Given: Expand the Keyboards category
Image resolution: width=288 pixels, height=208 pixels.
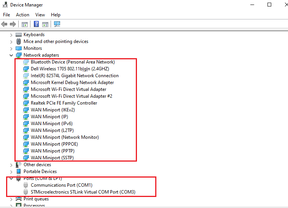Looking at the screenshot, I should pos(11,35).
